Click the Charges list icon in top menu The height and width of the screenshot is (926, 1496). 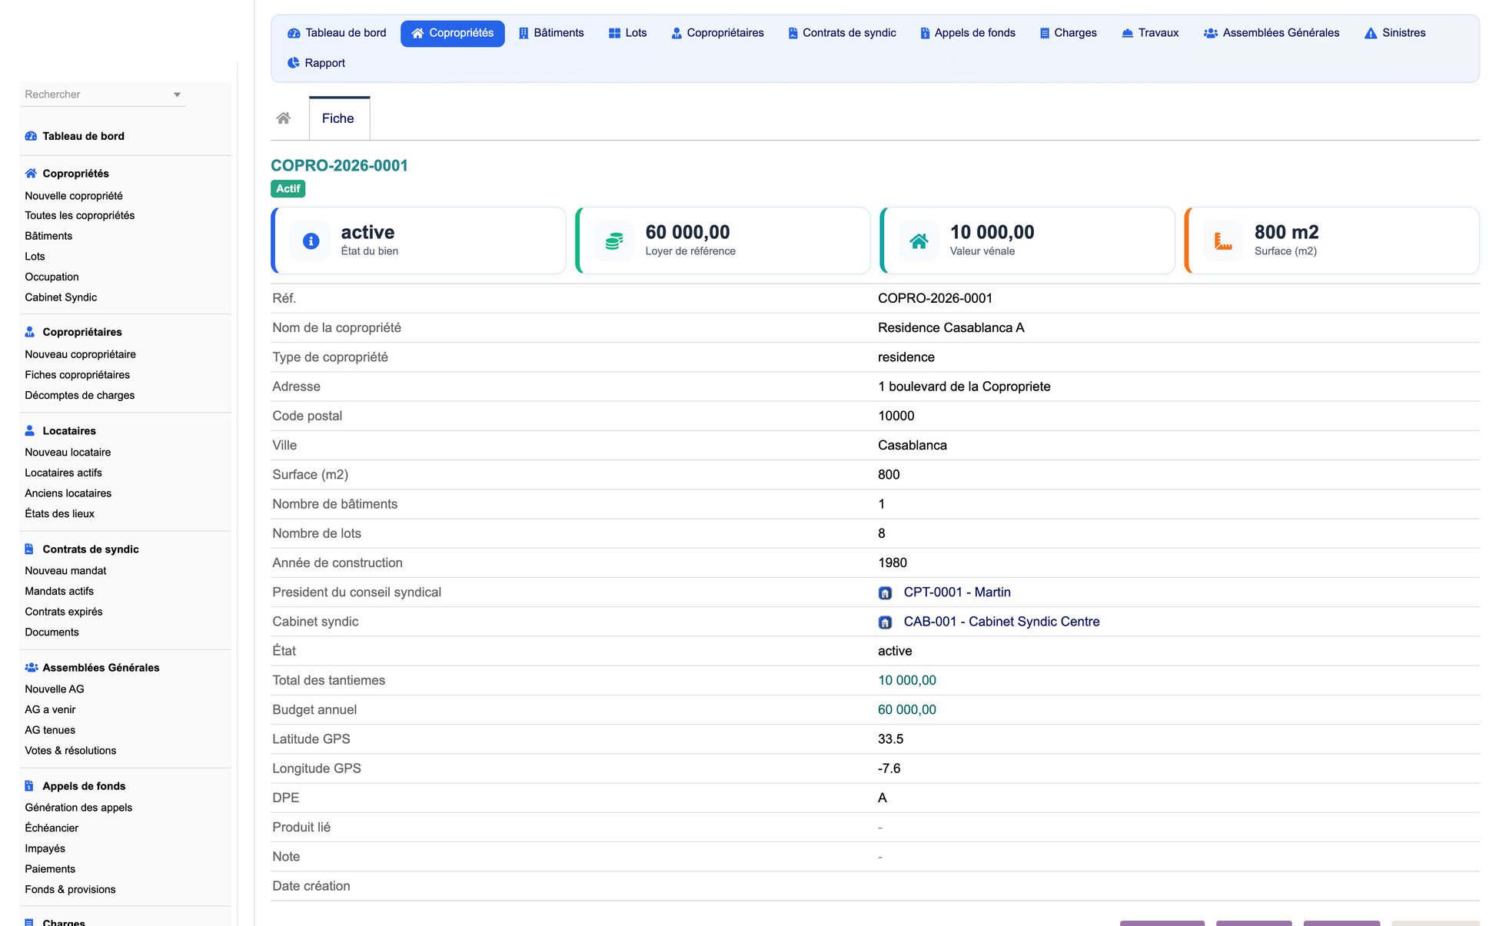tap(1044, 33)
